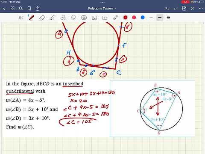Image resolution: width=205 pixels, height=154 pixels.
Task: Tap vertex label D on circle figure
Action: tap(159, 133)
